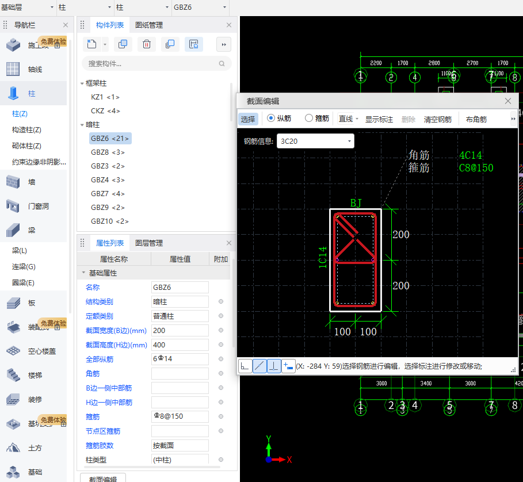Toggle the 附加 circle for 角筋
Viewport: 523px width, 482px height.
pos(221,373)
